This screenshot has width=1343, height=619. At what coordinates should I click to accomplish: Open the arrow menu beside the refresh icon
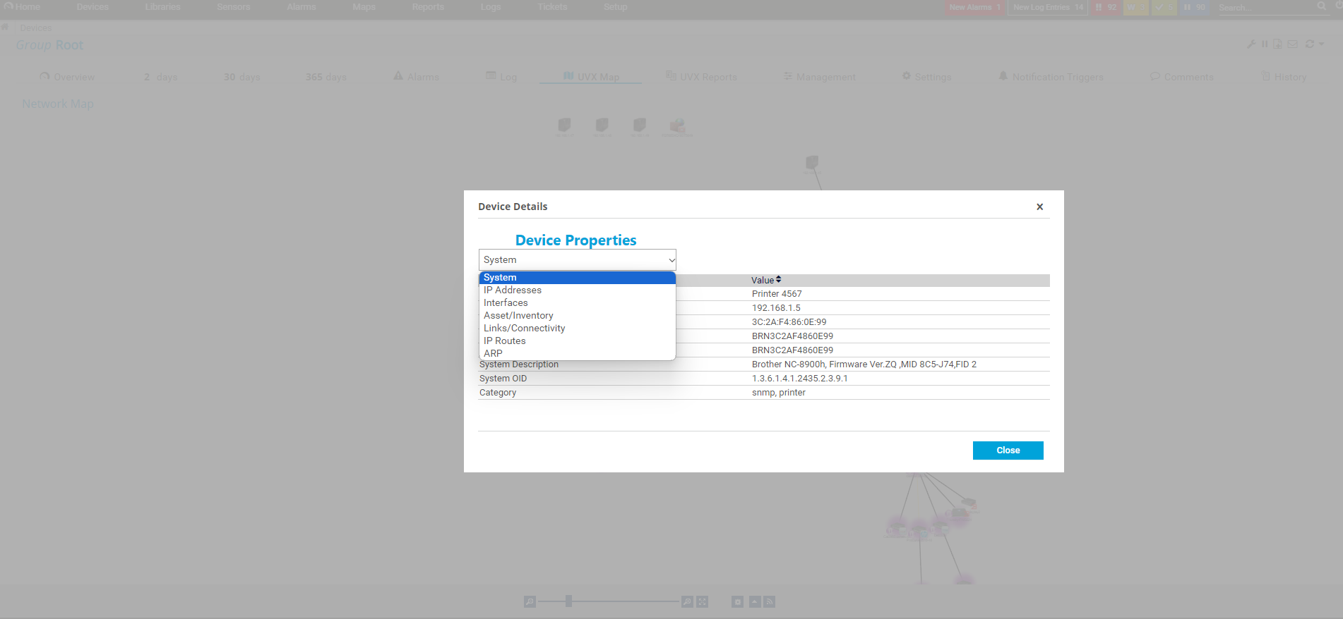pyautogui.click(x=1321, y=44)
